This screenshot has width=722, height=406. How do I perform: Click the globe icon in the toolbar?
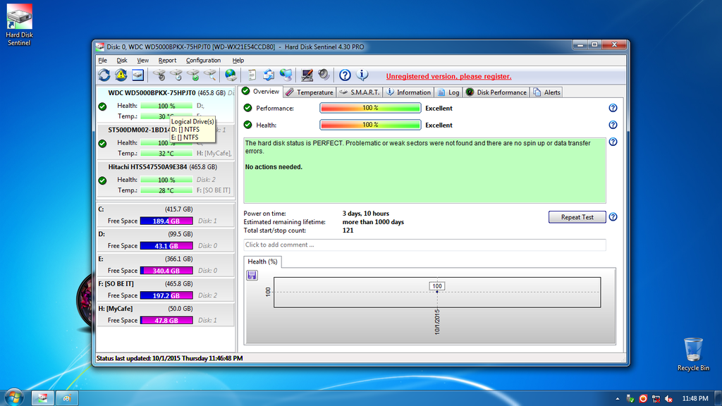[x=231, y=75]
